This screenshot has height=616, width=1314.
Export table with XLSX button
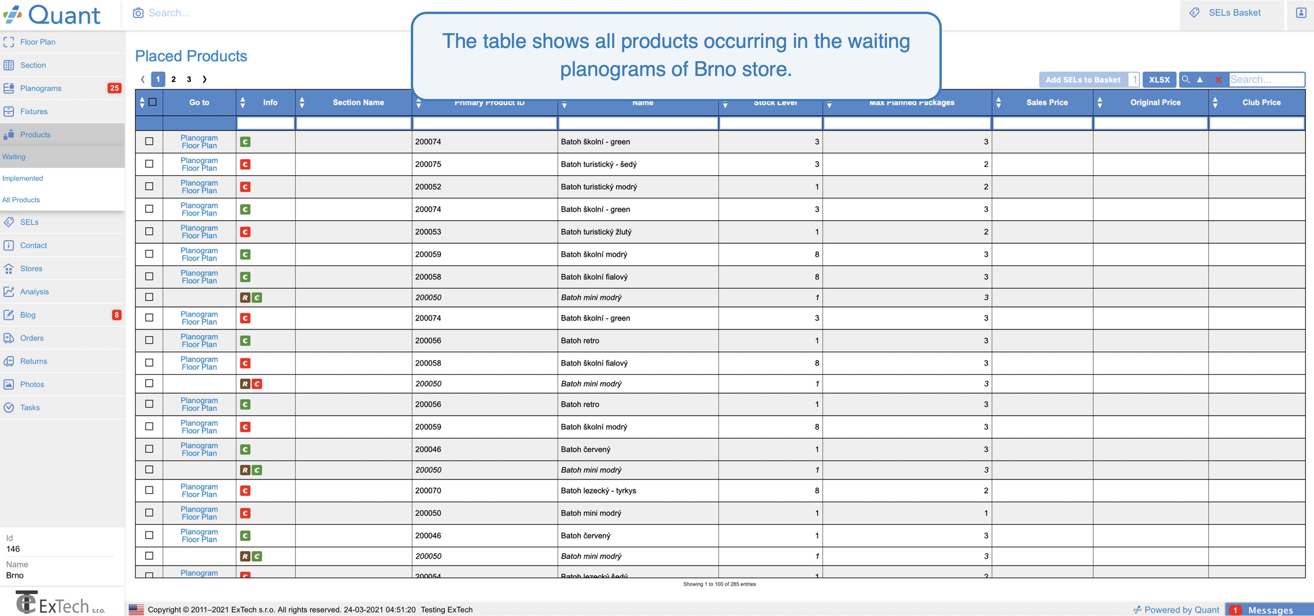(x=1159, y=79)
